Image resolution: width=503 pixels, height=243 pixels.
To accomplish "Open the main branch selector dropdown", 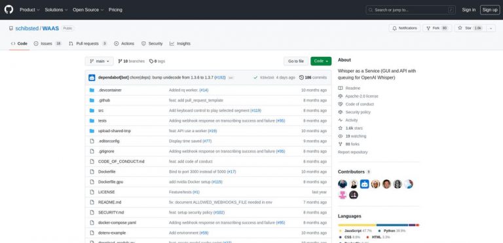I will [x=99, y=61].
